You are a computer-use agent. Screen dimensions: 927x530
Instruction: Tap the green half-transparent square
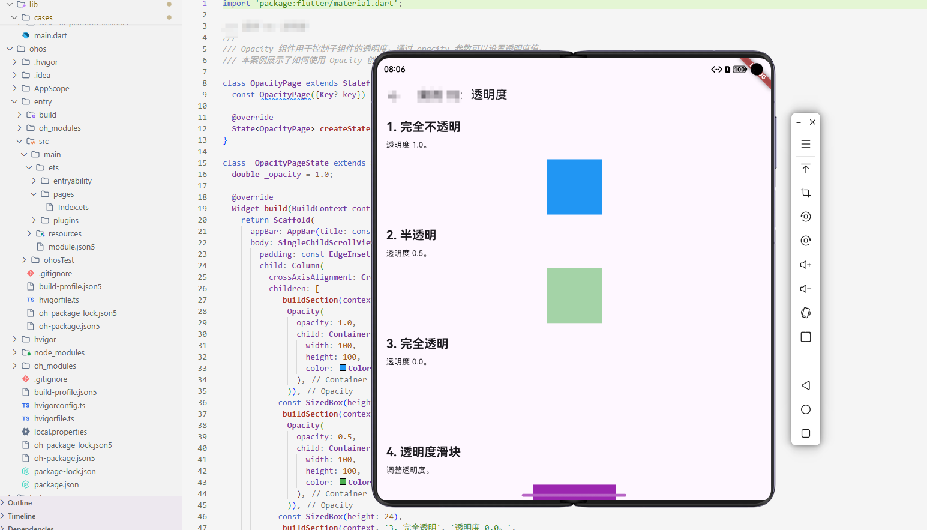[x=574, y=295]
